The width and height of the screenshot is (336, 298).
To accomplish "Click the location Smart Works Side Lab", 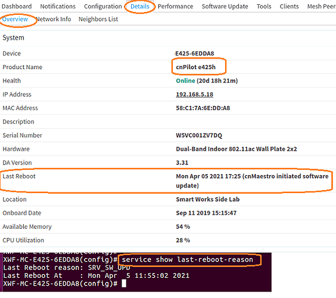I will (208, 200).
